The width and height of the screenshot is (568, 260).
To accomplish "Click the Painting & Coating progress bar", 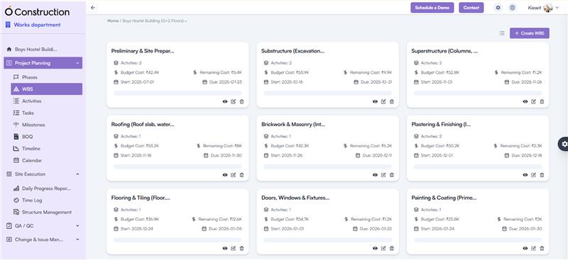I will point(478,240).
